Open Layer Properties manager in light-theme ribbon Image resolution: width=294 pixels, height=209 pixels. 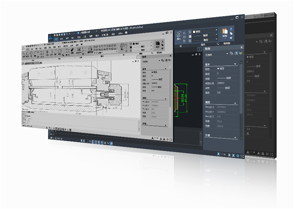click(x=90, y=49)
